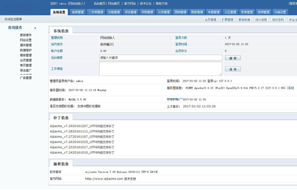
Task: Open 会员管理 in the left sidebar menu
Action: [26, 60]
